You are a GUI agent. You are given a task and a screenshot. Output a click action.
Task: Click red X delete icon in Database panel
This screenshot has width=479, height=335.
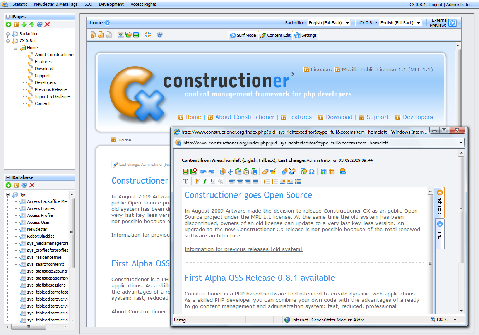point(32,185)
